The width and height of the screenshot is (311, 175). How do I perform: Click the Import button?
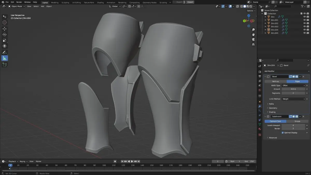(190, 2)
